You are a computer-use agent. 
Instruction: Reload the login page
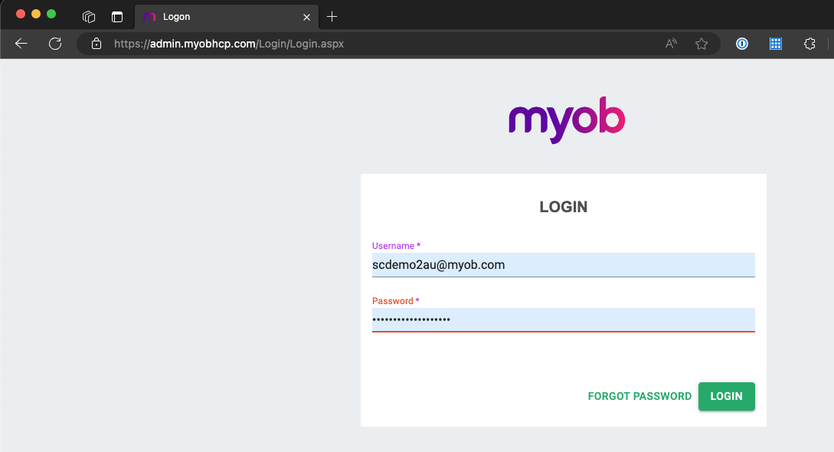tap(54, 44)
